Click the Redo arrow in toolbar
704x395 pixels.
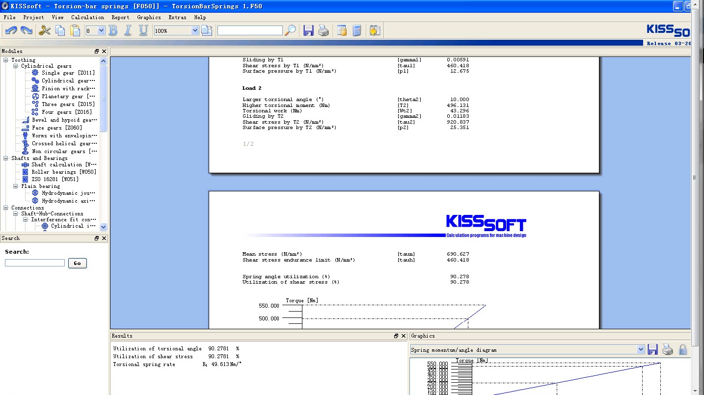click(x=27, y=30)
